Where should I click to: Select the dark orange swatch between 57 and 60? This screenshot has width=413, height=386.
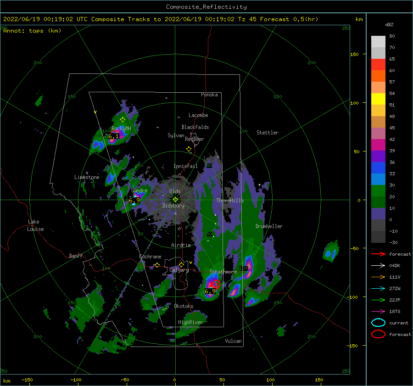click(378, 76)
